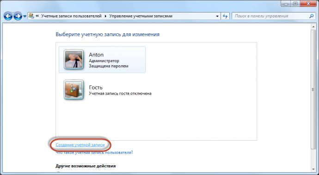Go forward with the Forward arrow button
This screenshot has height=175, width=319.
(18, 16)
